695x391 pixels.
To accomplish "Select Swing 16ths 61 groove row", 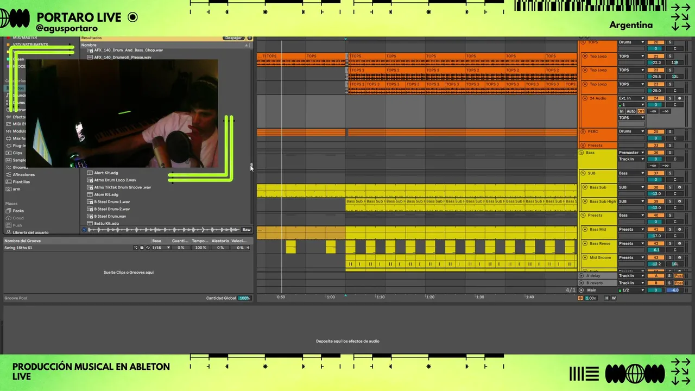I will pos(127,248).
